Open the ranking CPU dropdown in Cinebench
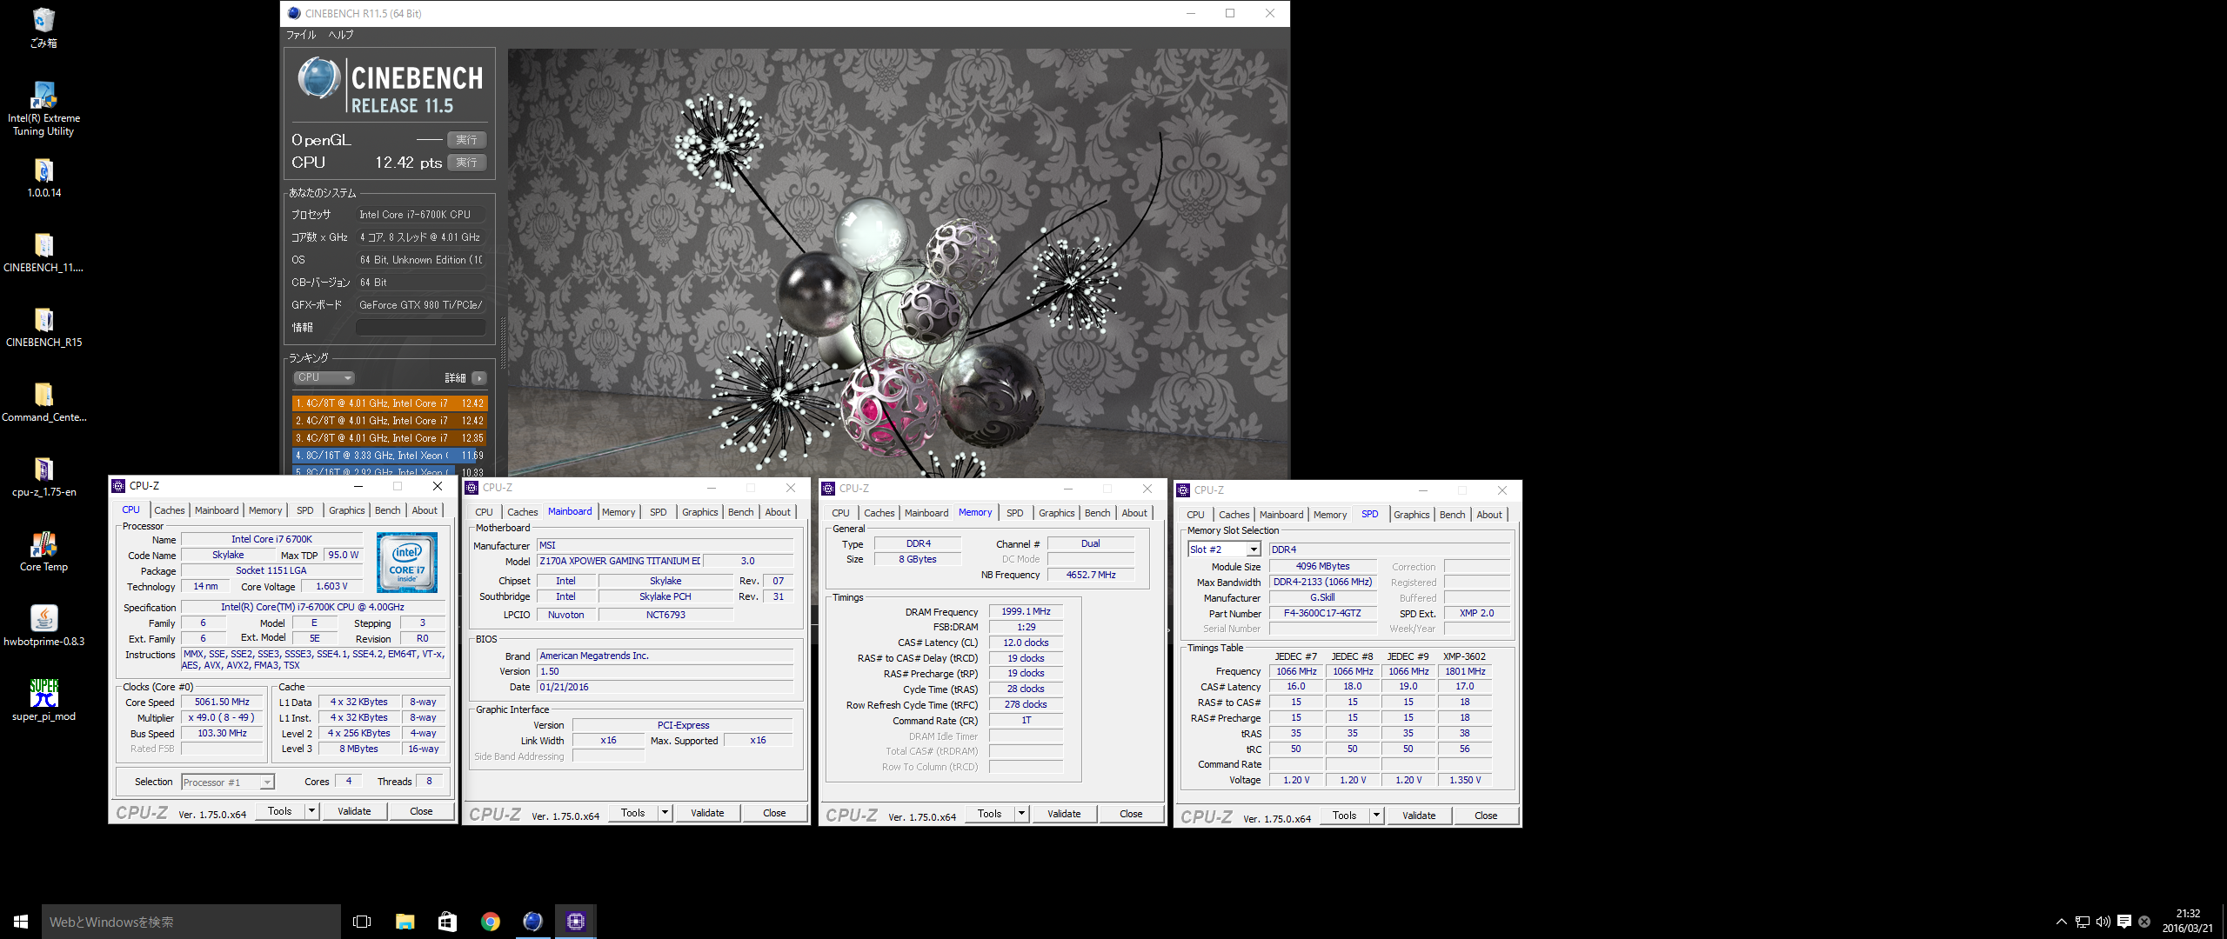The image size is (2227, 939). pos(324,377)
